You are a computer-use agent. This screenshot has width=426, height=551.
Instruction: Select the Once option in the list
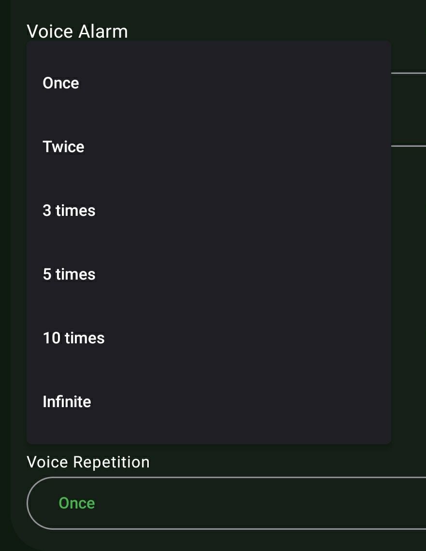tap(61, 83)
